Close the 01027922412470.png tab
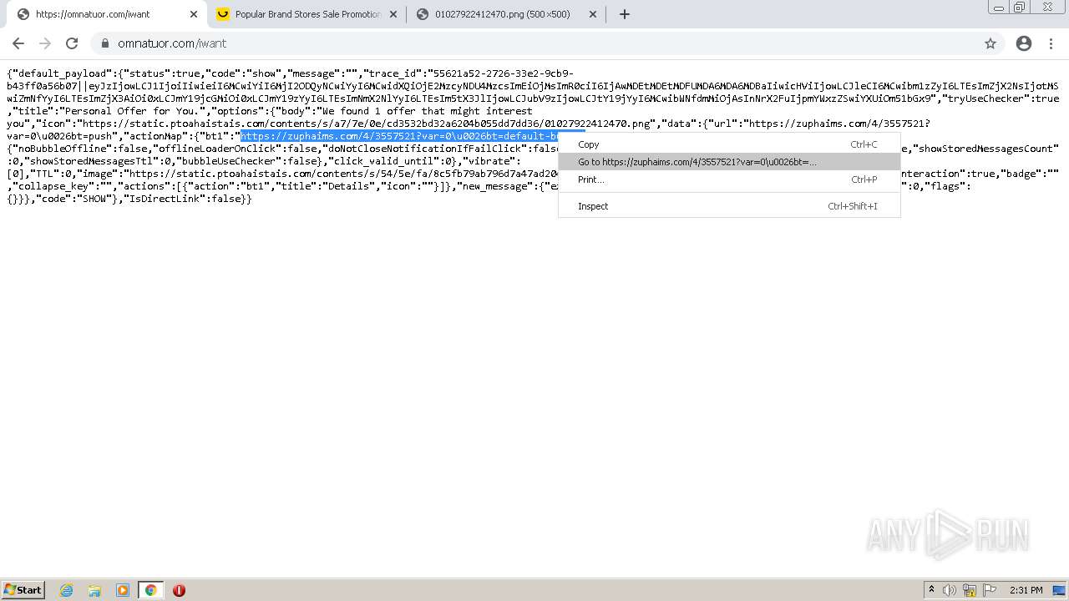1069x601 pixels. coord(593,14)
